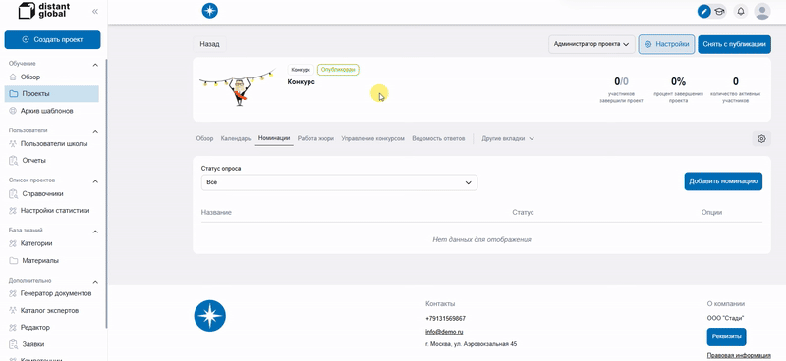The width and height of the screenshot is (786, 361).
Task: Click the Назад button
Action: pyautogui.click(x=209, y=44)
